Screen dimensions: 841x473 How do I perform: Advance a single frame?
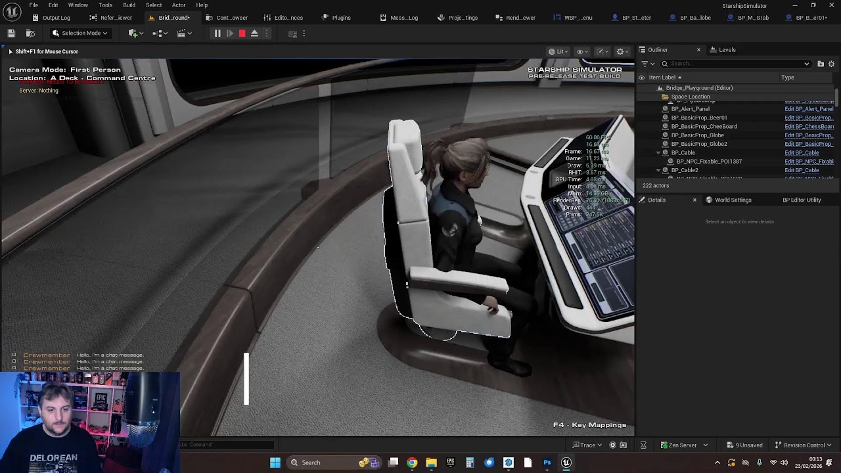[230, 34]
